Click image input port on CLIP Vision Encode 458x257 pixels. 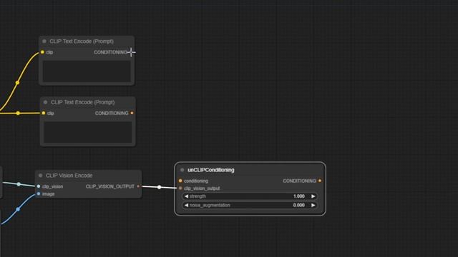pos(39,193)
